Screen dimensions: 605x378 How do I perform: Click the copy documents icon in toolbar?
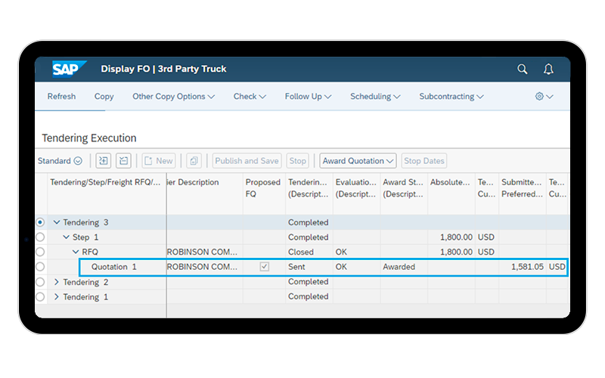pyautogui.click(x=194, y=160)
